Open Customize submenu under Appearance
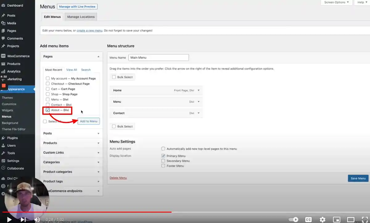Image resolution: width=370 pixels, height=223 pixels. (x=9, y=104)
